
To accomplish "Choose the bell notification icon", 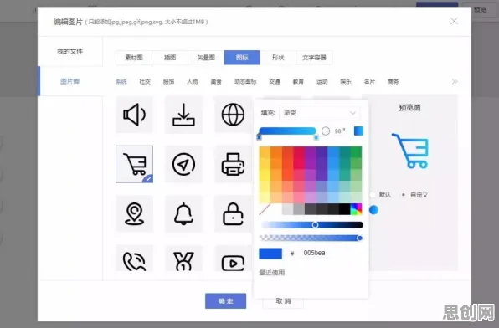I will (183, 214).
